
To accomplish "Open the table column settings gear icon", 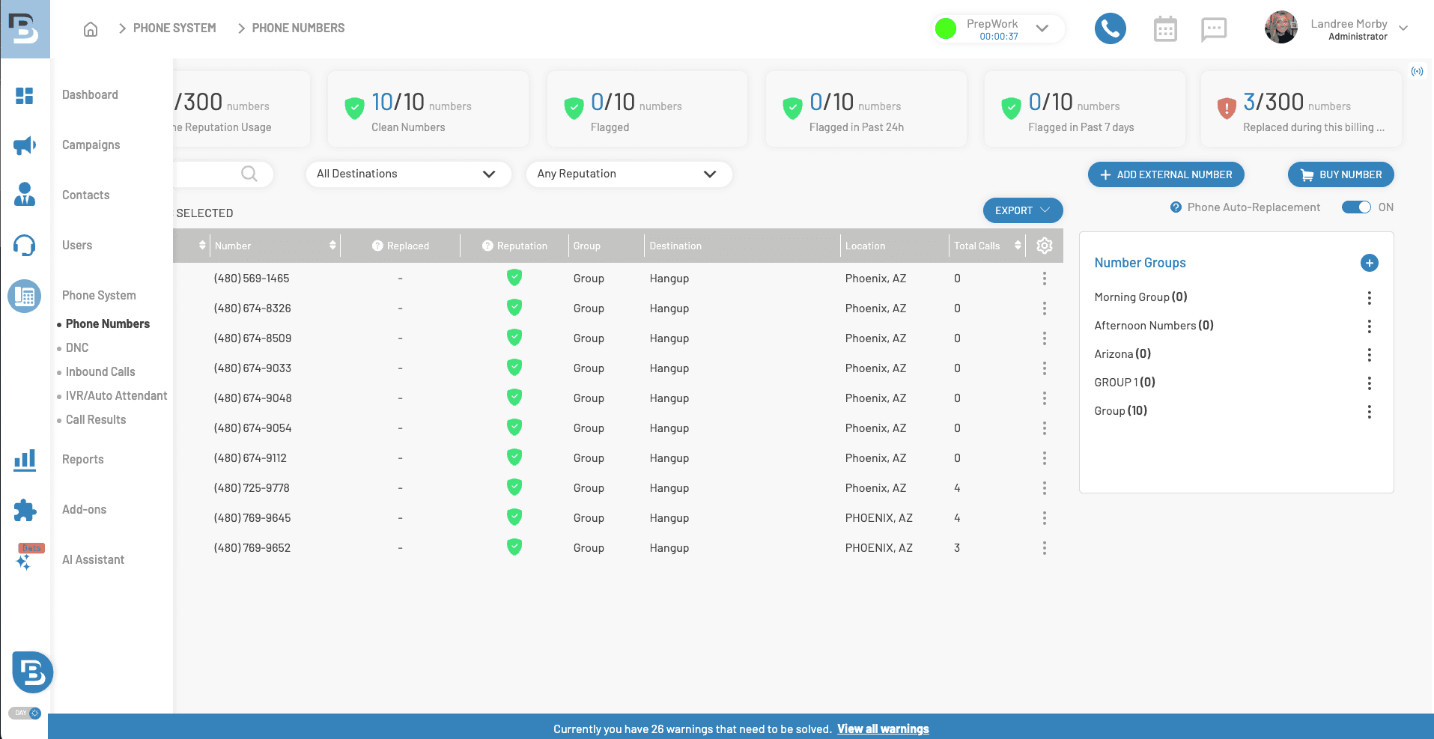I will [x=1044, y=245].
